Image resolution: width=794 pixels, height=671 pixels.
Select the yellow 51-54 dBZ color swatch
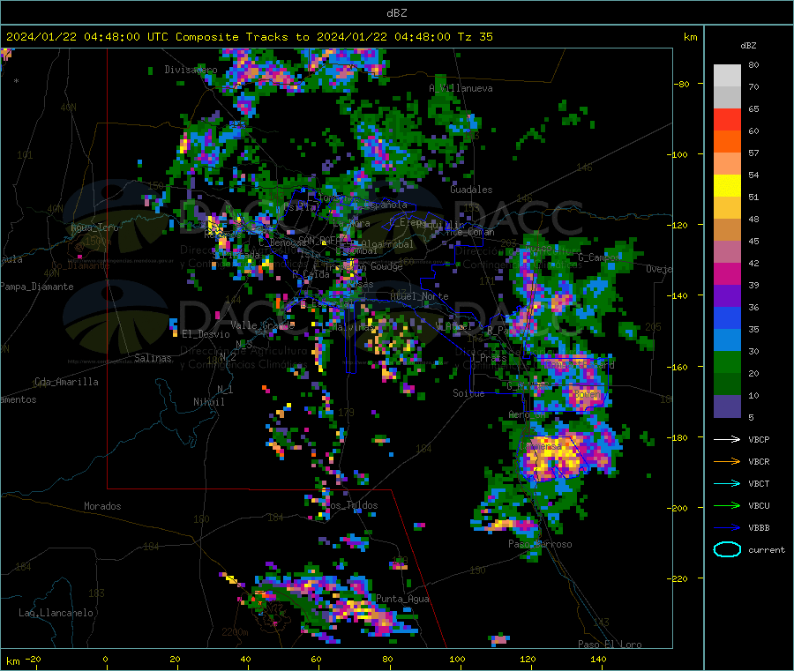tap(727, 186)
